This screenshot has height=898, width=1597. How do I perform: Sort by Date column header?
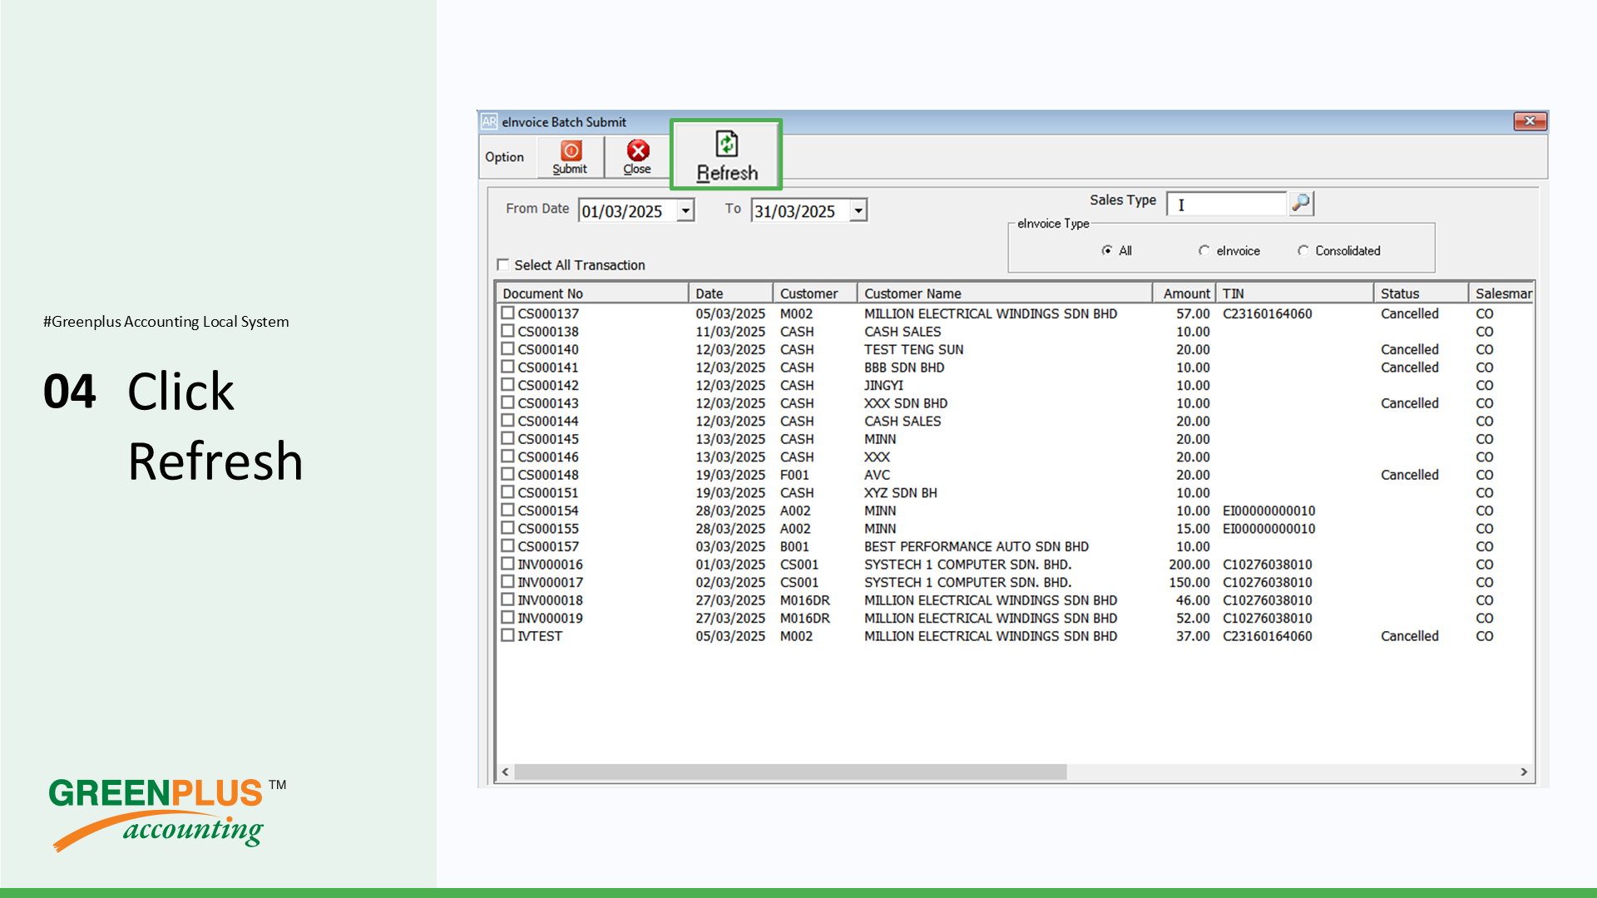click(x=730, y=293)
